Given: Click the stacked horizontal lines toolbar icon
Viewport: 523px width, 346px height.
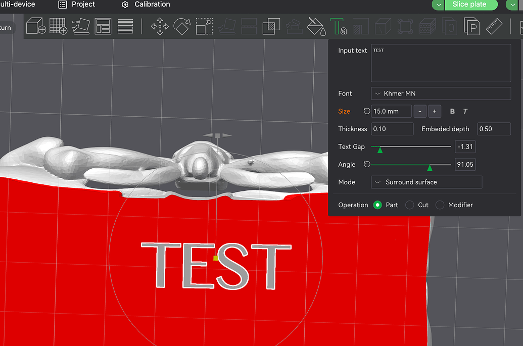Looking at the screenshot, I should [x=125, y=26].
